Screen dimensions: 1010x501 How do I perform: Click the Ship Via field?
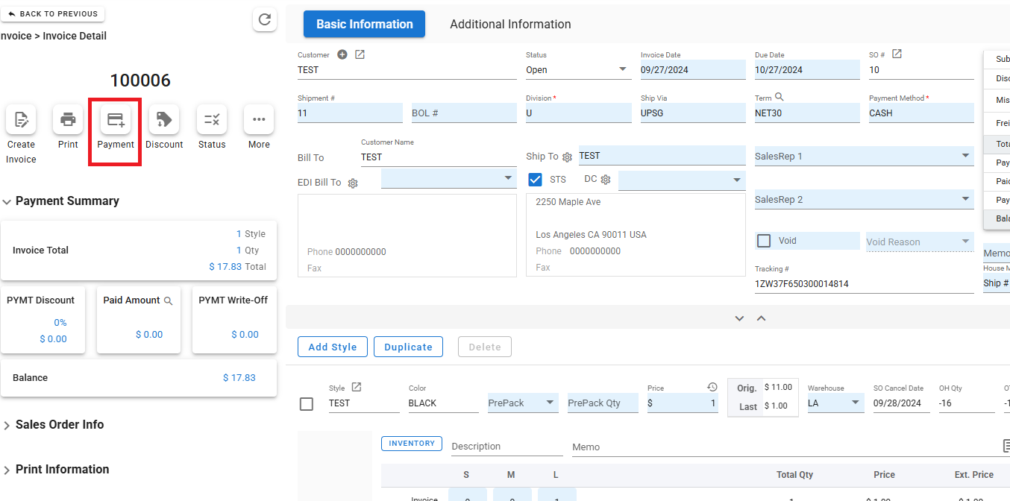(x=693, y=113)
